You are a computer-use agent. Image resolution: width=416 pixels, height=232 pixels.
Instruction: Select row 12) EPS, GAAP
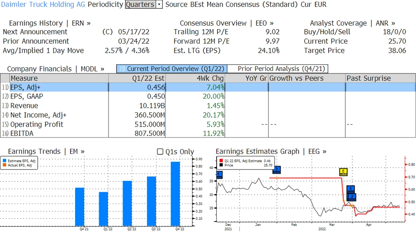[208, 97]
